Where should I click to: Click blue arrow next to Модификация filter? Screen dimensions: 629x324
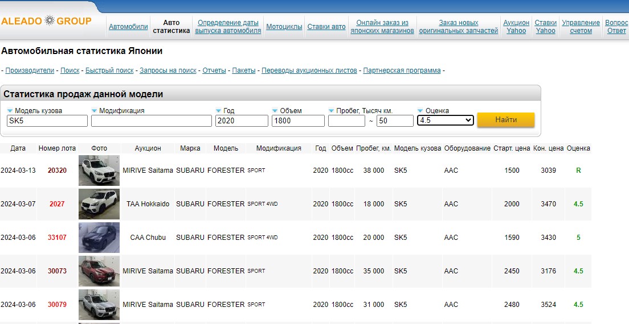tap(94, 111)
